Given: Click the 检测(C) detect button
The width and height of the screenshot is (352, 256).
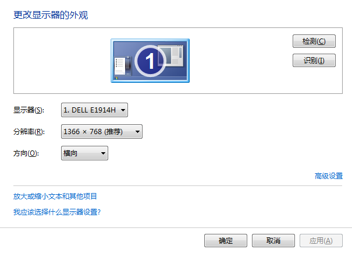Looking at the screenshot, I should (314, 41).
